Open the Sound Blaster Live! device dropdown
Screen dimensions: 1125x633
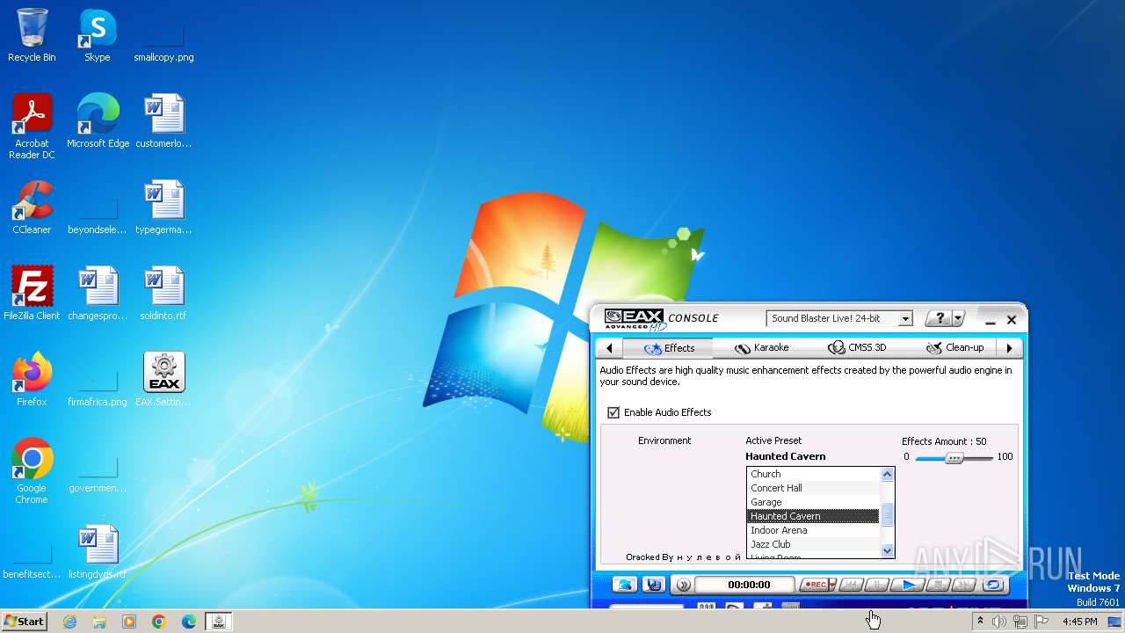[x=905, y=319]
